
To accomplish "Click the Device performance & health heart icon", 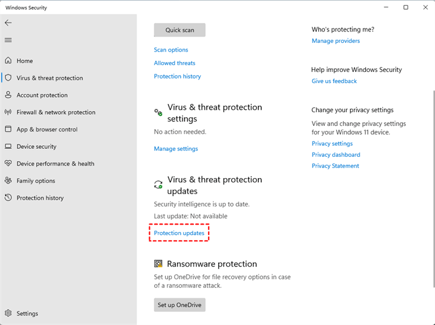I will (x=8, y=164).
